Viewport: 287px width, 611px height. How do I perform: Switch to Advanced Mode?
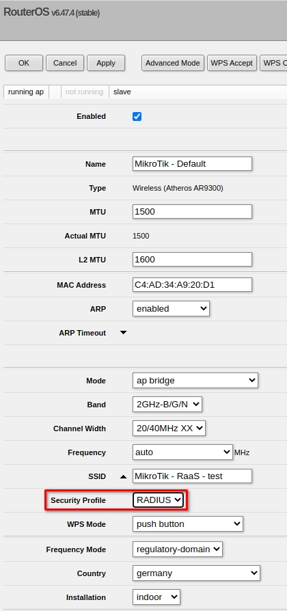172,63
